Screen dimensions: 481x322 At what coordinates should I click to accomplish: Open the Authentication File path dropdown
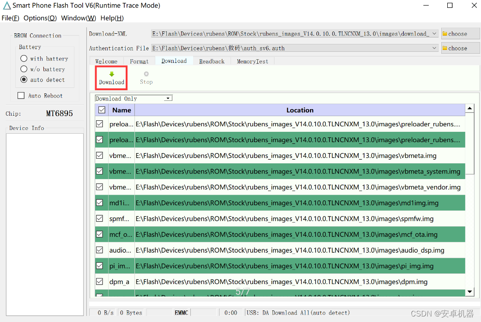(434, 48)
